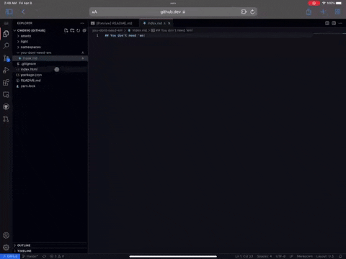The width and height of the screenshot is (346, 259).
Task: Click you-dont-need-em breadcrumb segment
Action: click(x=107, y=30)
